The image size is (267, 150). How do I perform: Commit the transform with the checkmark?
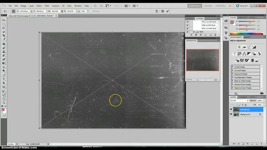(x=168, y=11)
